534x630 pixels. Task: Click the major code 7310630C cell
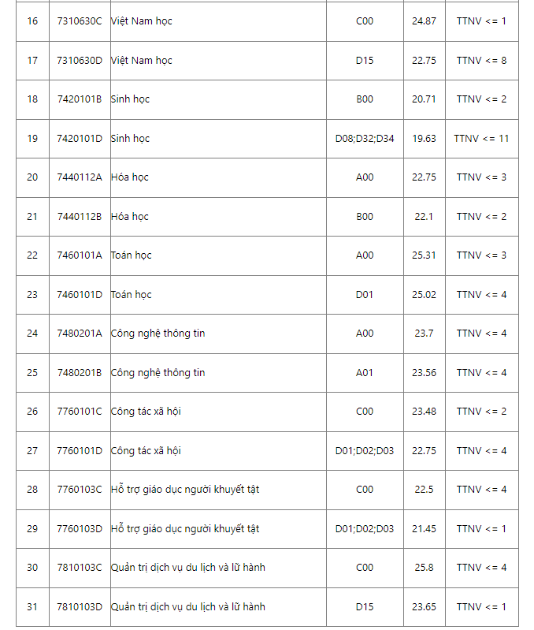(80, 21)
